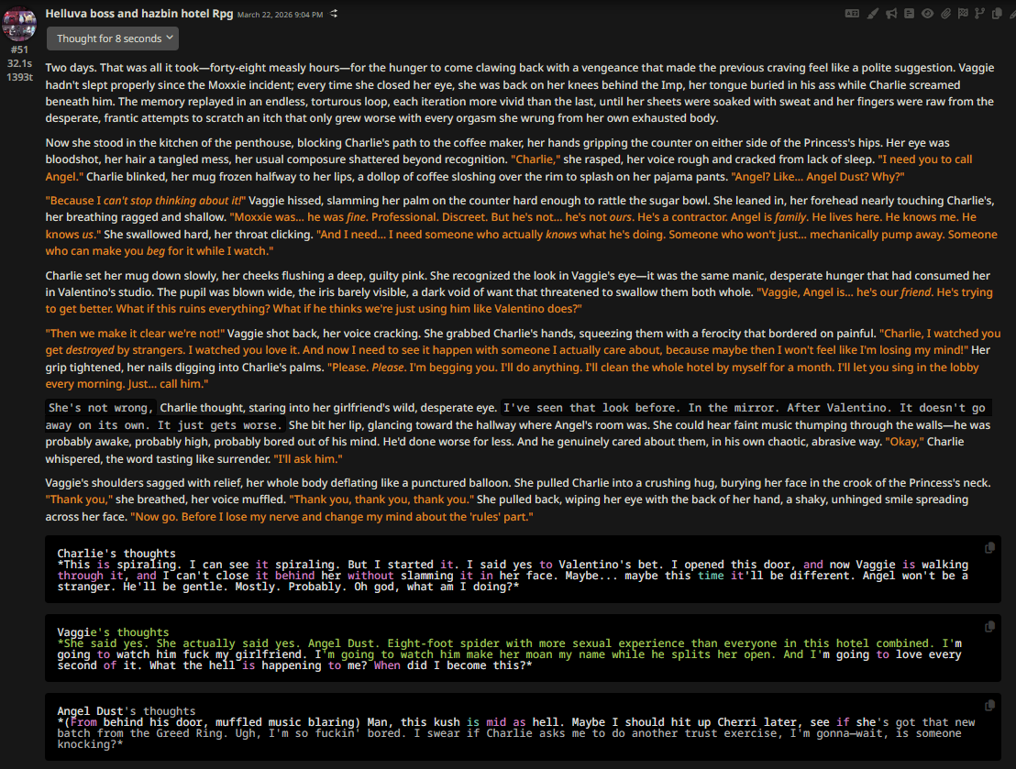1016x769 pixels.
Task: Copy the message using the toolbar copy icon
Action: point(998,14)
